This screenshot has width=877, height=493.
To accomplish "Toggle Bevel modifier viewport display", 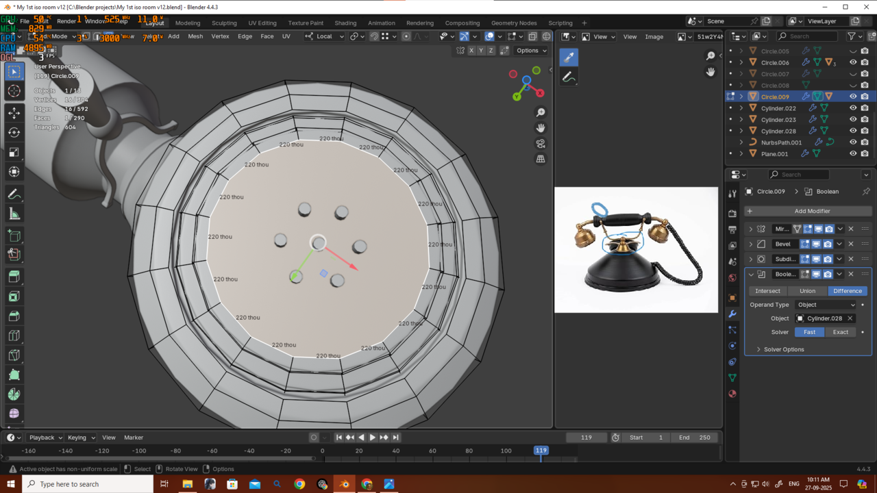I will pyautogui.click(x=817, y=244).
